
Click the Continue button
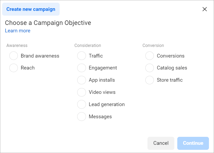point(193,143)
